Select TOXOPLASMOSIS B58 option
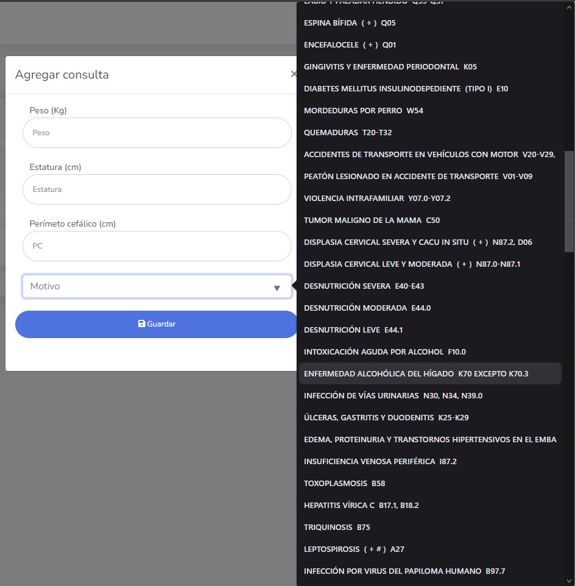 pyautogui.click(x=344, y=484)
